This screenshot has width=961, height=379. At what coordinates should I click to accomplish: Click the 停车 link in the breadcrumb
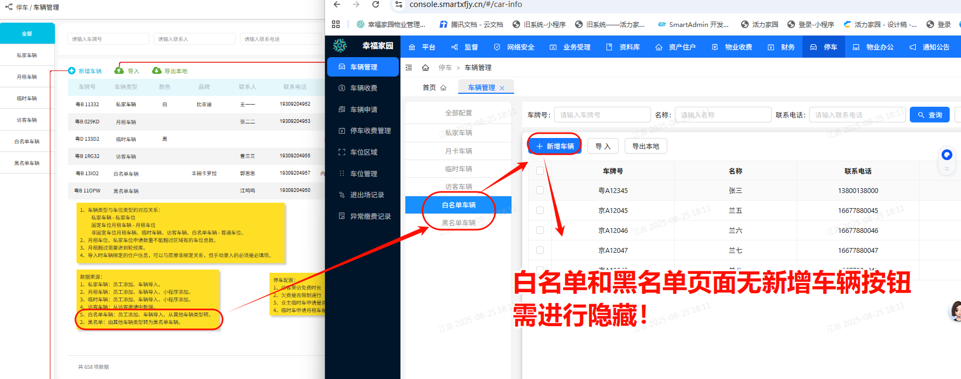[445, 67]
